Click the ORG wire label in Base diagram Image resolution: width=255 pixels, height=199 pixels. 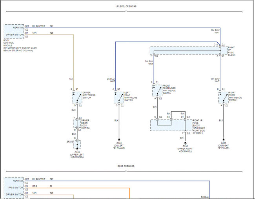coord(35,186)
